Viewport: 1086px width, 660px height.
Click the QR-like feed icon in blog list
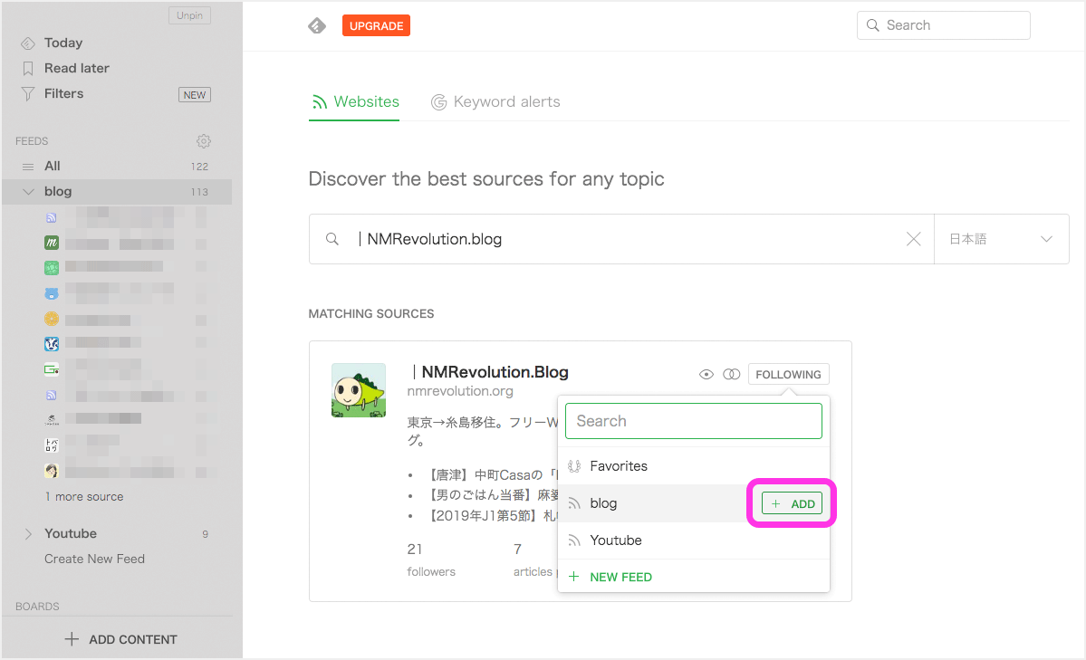point(52,445)
